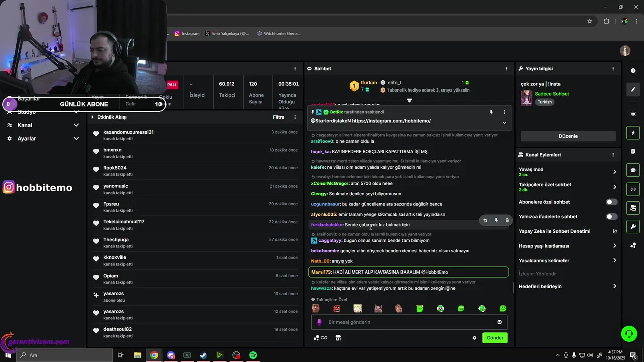Open the emoji picker in message box

click(x=499, y=322)
